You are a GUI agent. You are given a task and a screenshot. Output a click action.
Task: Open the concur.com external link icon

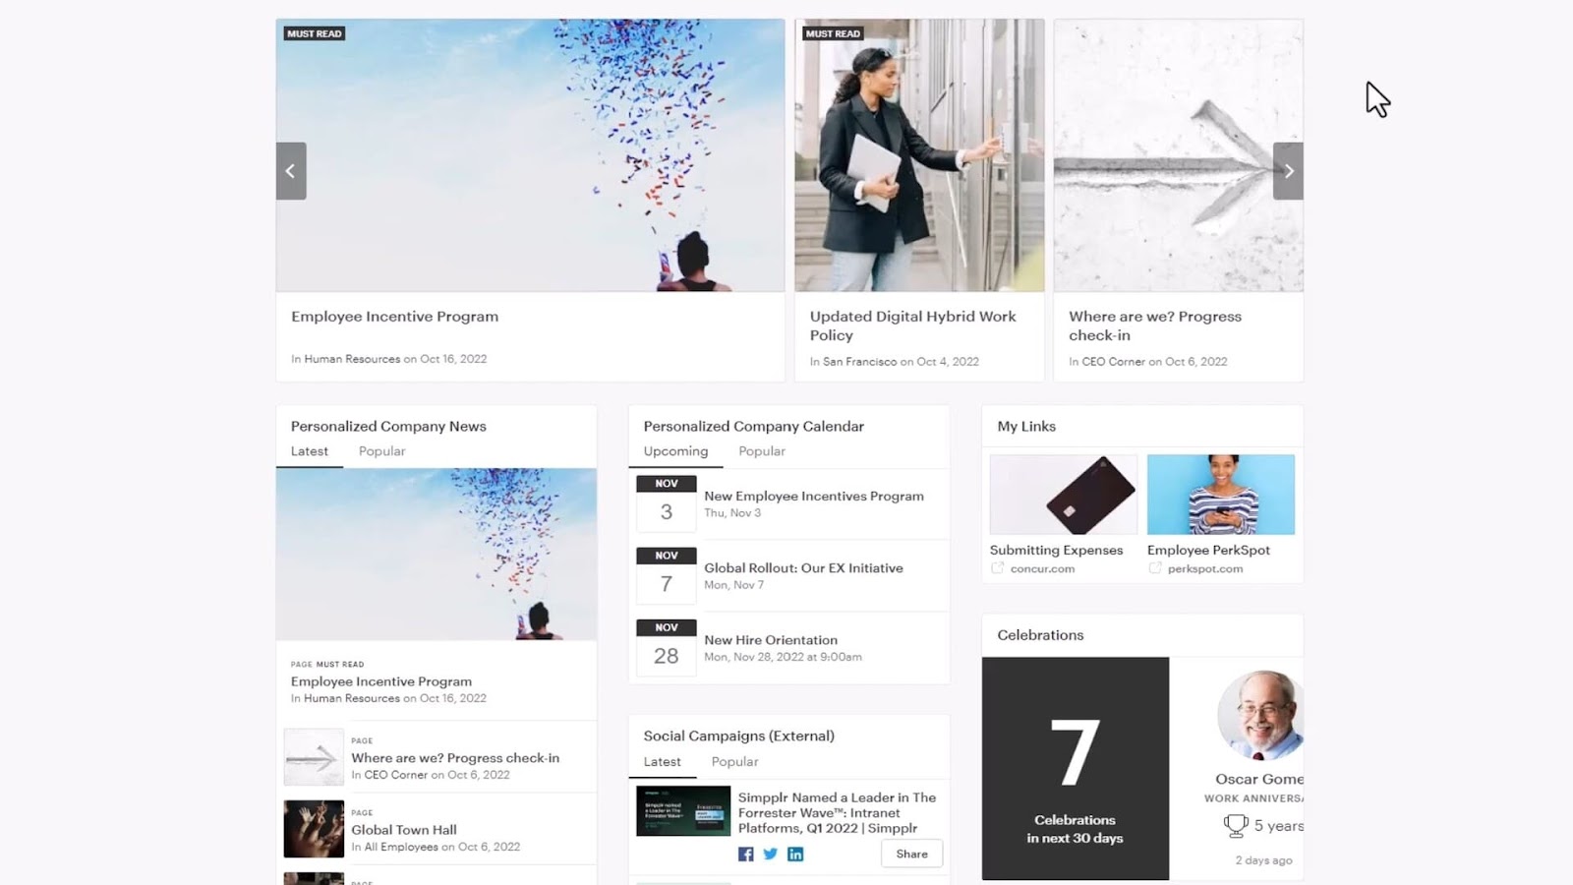click(998, 568)
